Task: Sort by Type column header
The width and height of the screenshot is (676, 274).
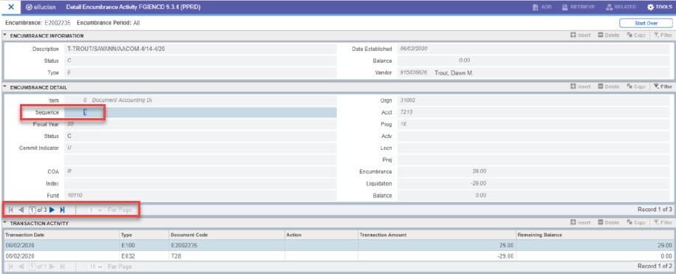Action: click(144, 235)
